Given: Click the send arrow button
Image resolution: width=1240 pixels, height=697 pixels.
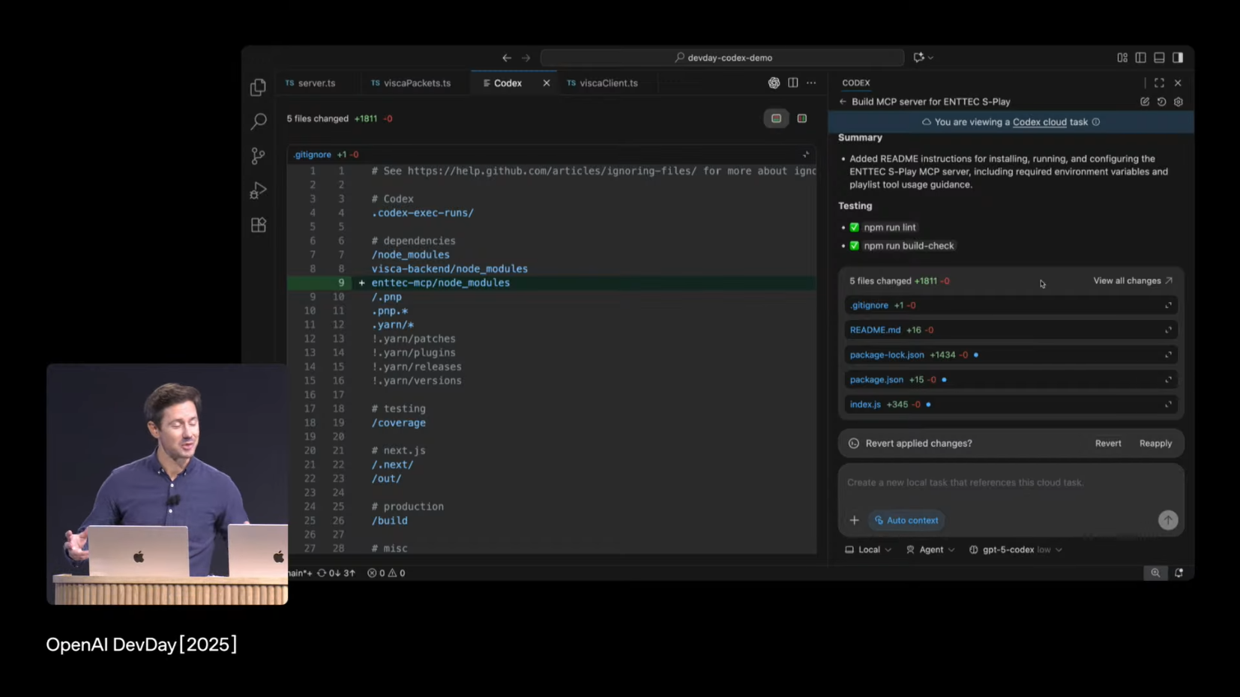Looking at the screenshot, I should [x=1167, y=520].
